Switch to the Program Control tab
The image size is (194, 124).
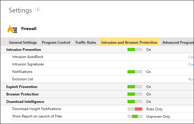click(56, 43)
